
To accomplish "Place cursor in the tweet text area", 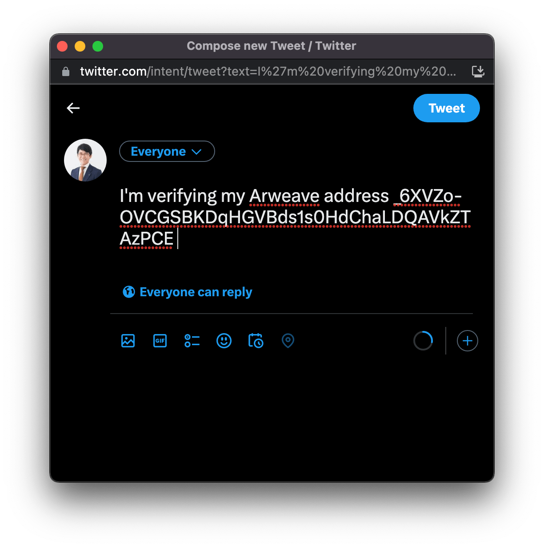I will pos(295,217).
